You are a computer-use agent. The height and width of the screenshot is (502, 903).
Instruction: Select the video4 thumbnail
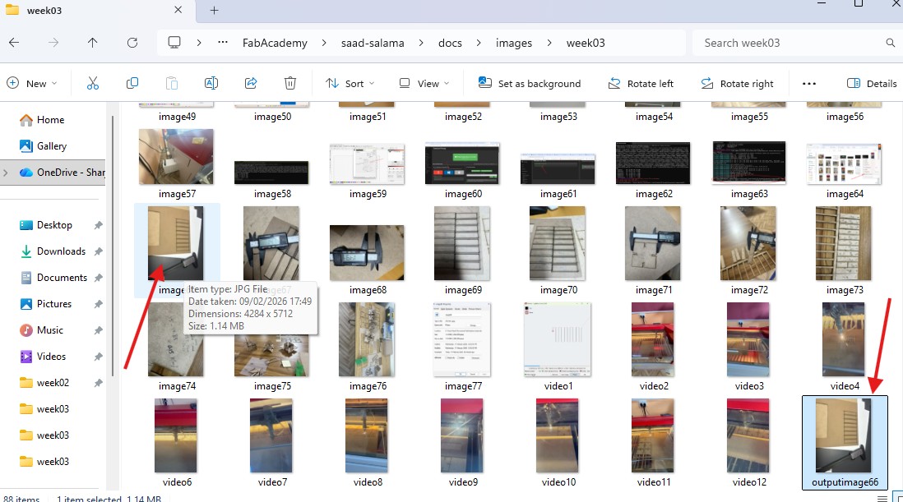click(845, 340)
